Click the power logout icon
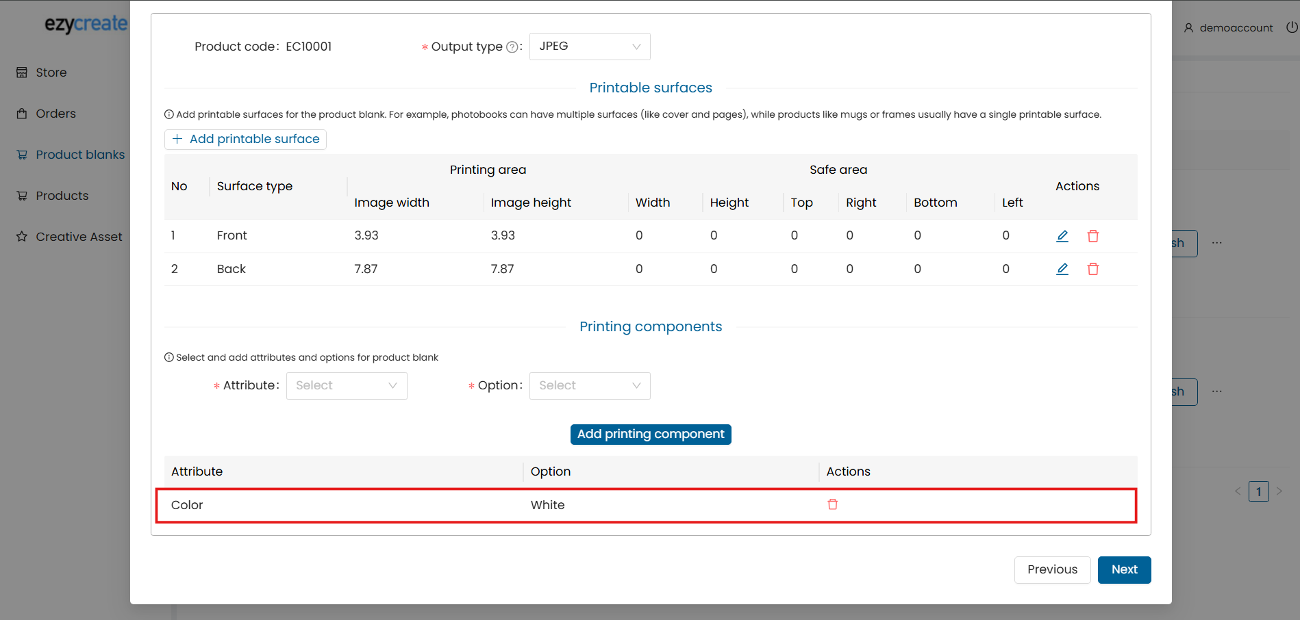The height and width of the screenshot is (620, 1300). coord(1292,27)
